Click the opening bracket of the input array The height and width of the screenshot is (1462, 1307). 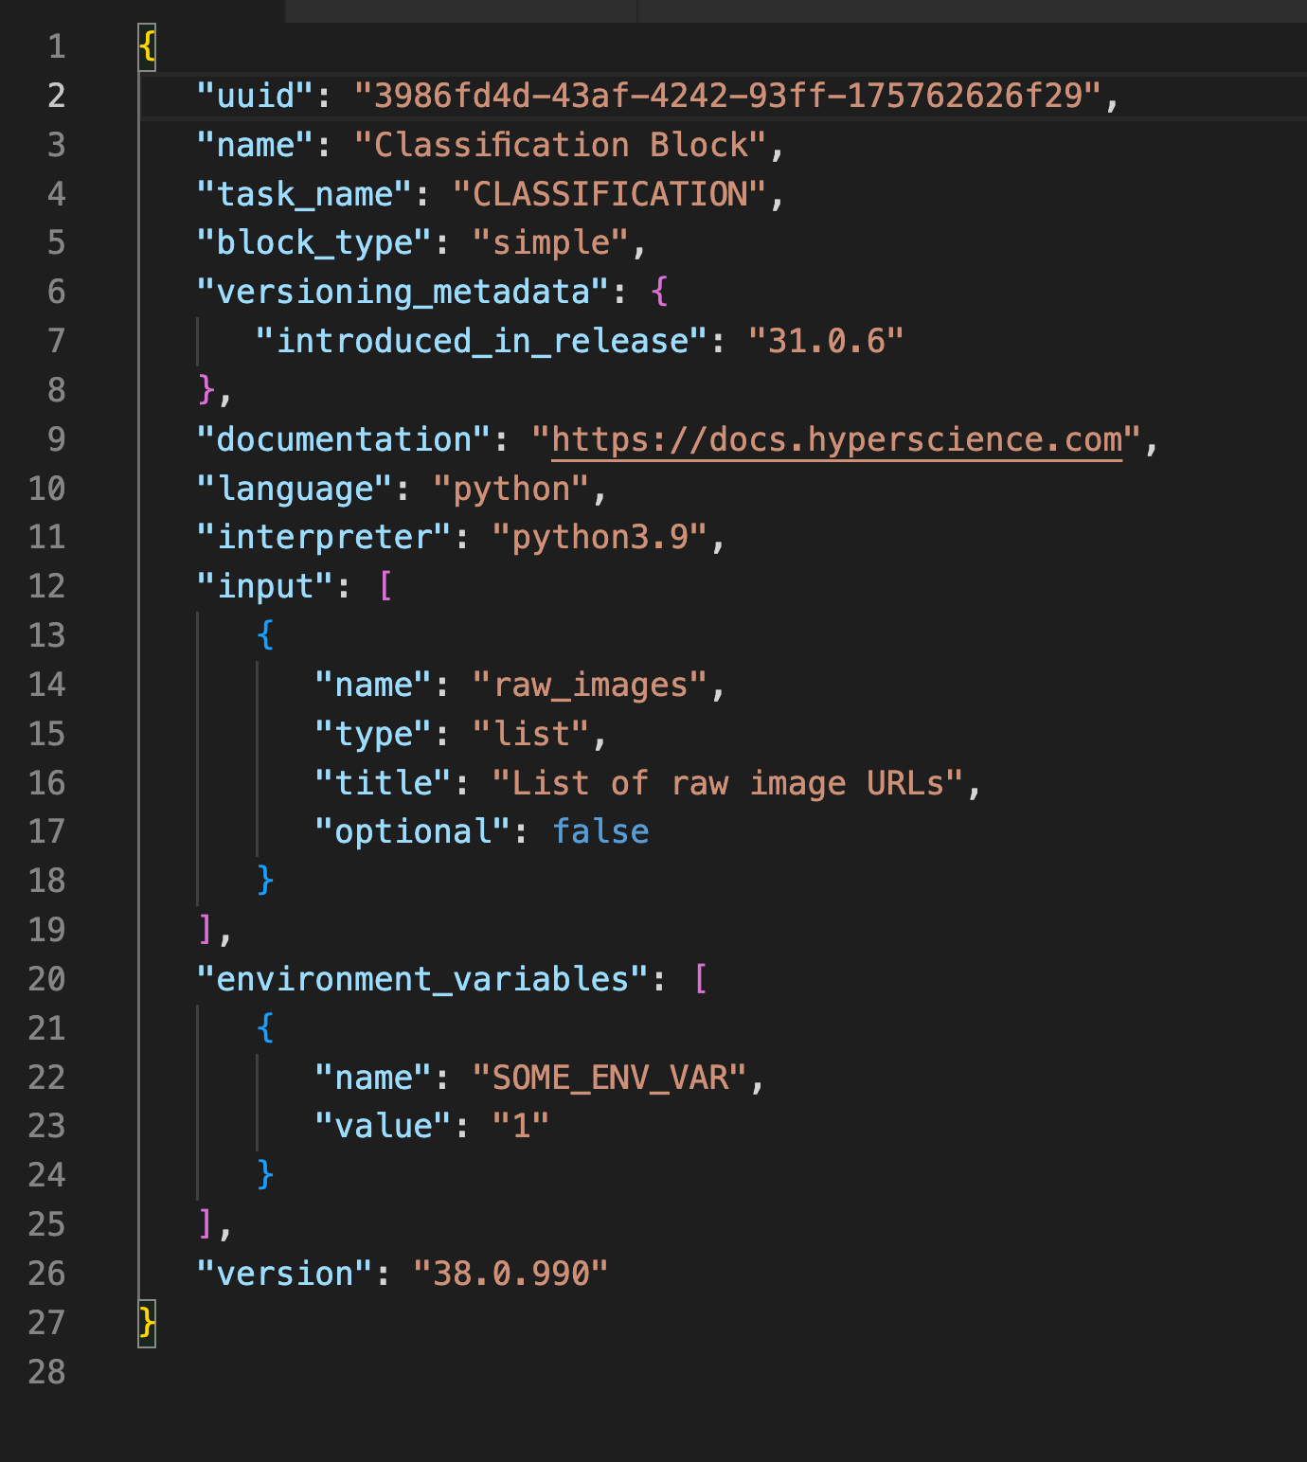pos(385,586)
